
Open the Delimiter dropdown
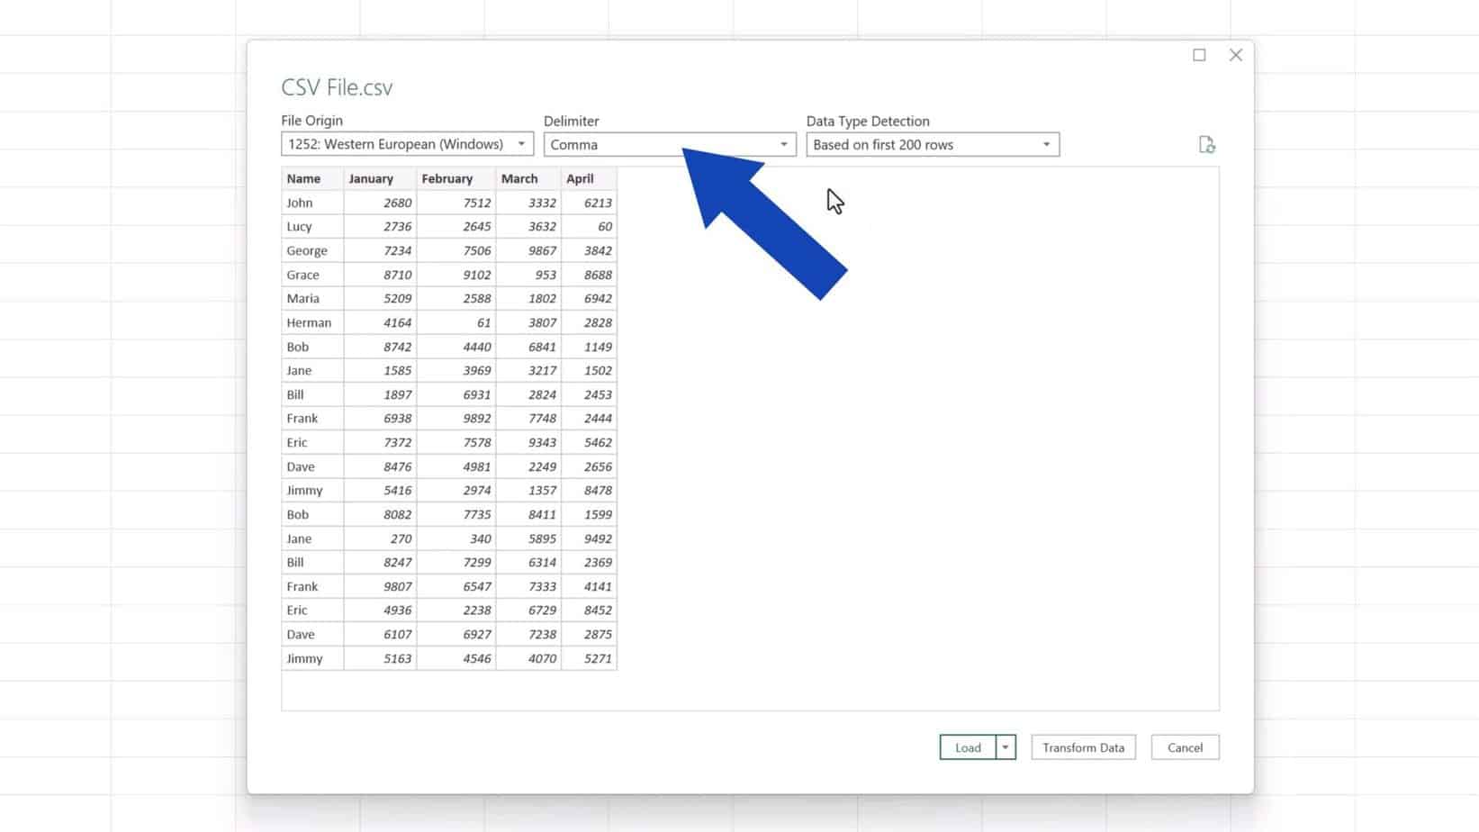pyautogui.click(x=782, y=144)
